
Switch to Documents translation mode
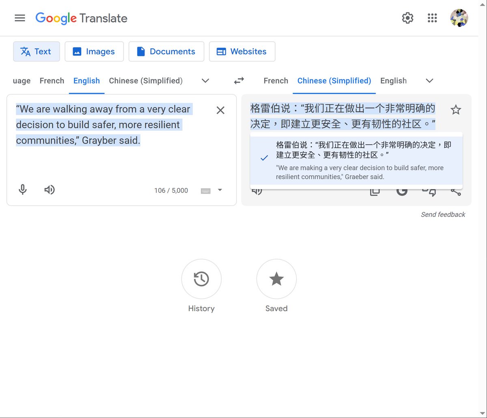tap(166, 51)
